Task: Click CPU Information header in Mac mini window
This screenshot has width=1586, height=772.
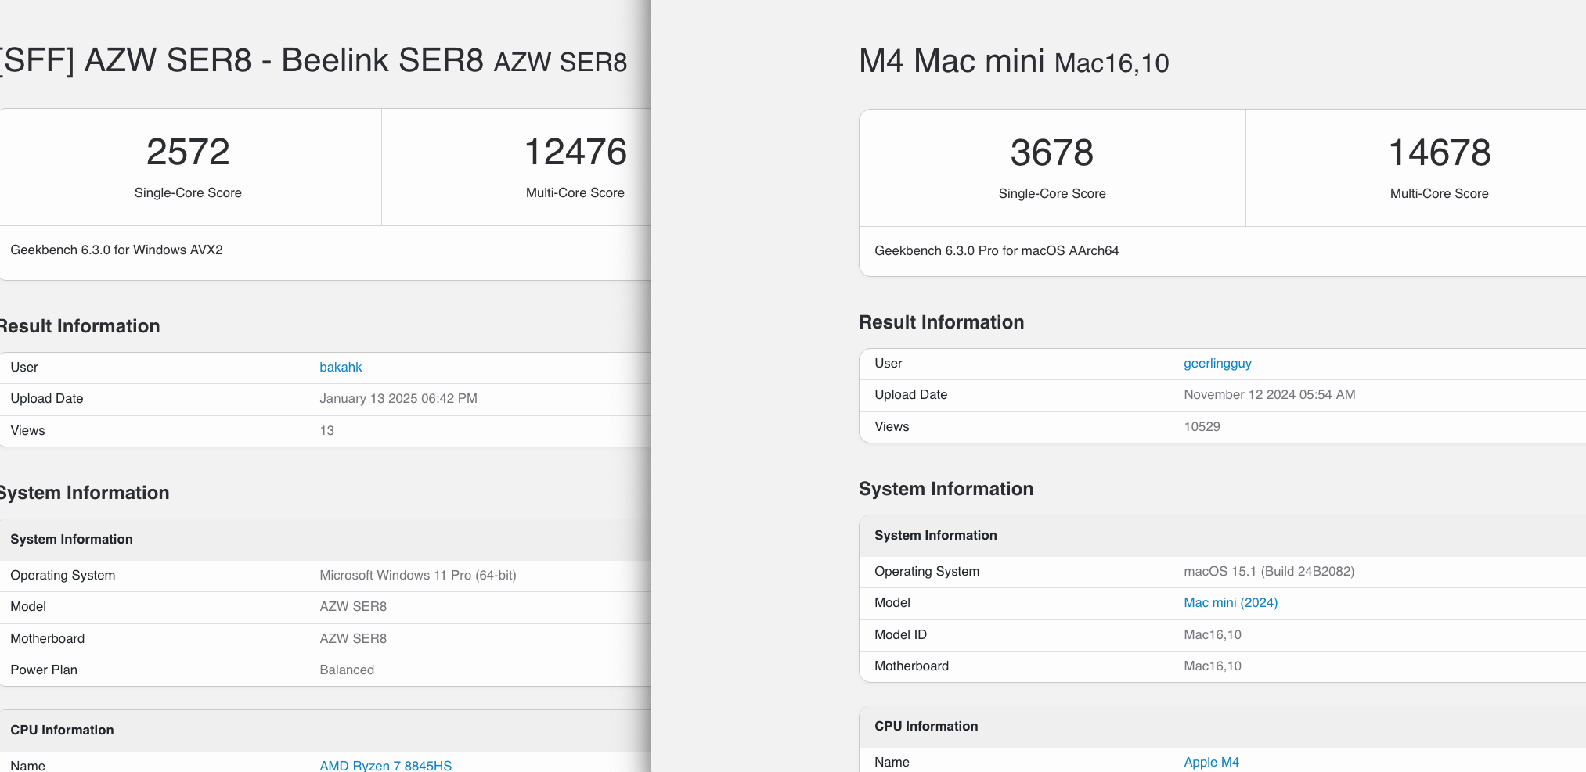Action: pos(926,726)
